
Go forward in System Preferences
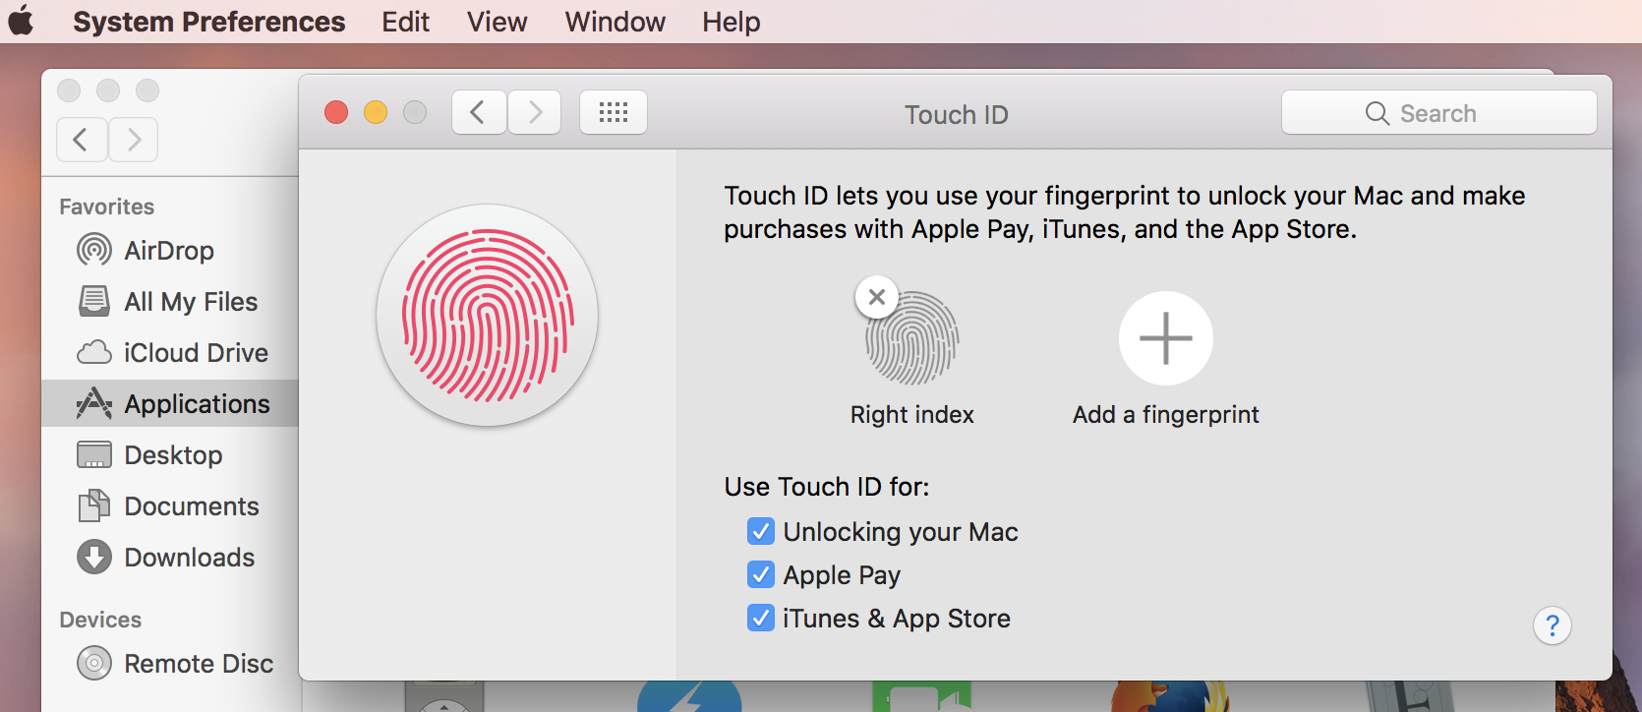(x=535, y=112)
